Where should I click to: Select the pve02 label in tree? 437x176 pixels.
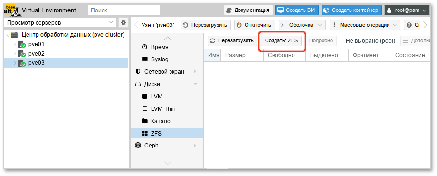(36, 54)
